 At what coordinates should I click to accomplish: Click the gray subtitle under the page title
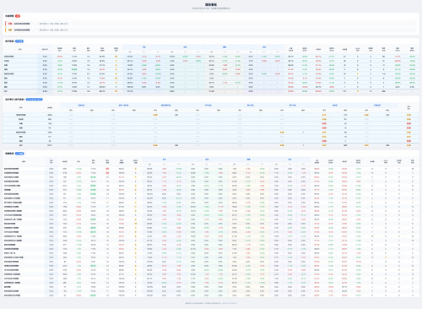(x=211, y=8)
